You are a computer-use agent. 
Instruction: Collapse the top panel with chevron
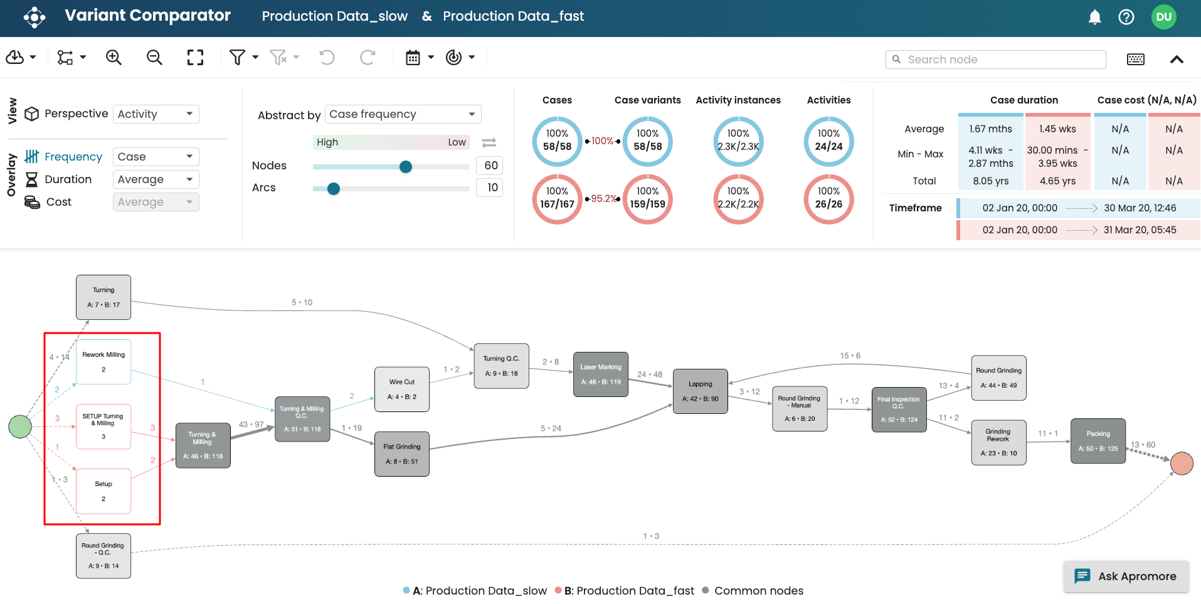tap(1177, 60)
